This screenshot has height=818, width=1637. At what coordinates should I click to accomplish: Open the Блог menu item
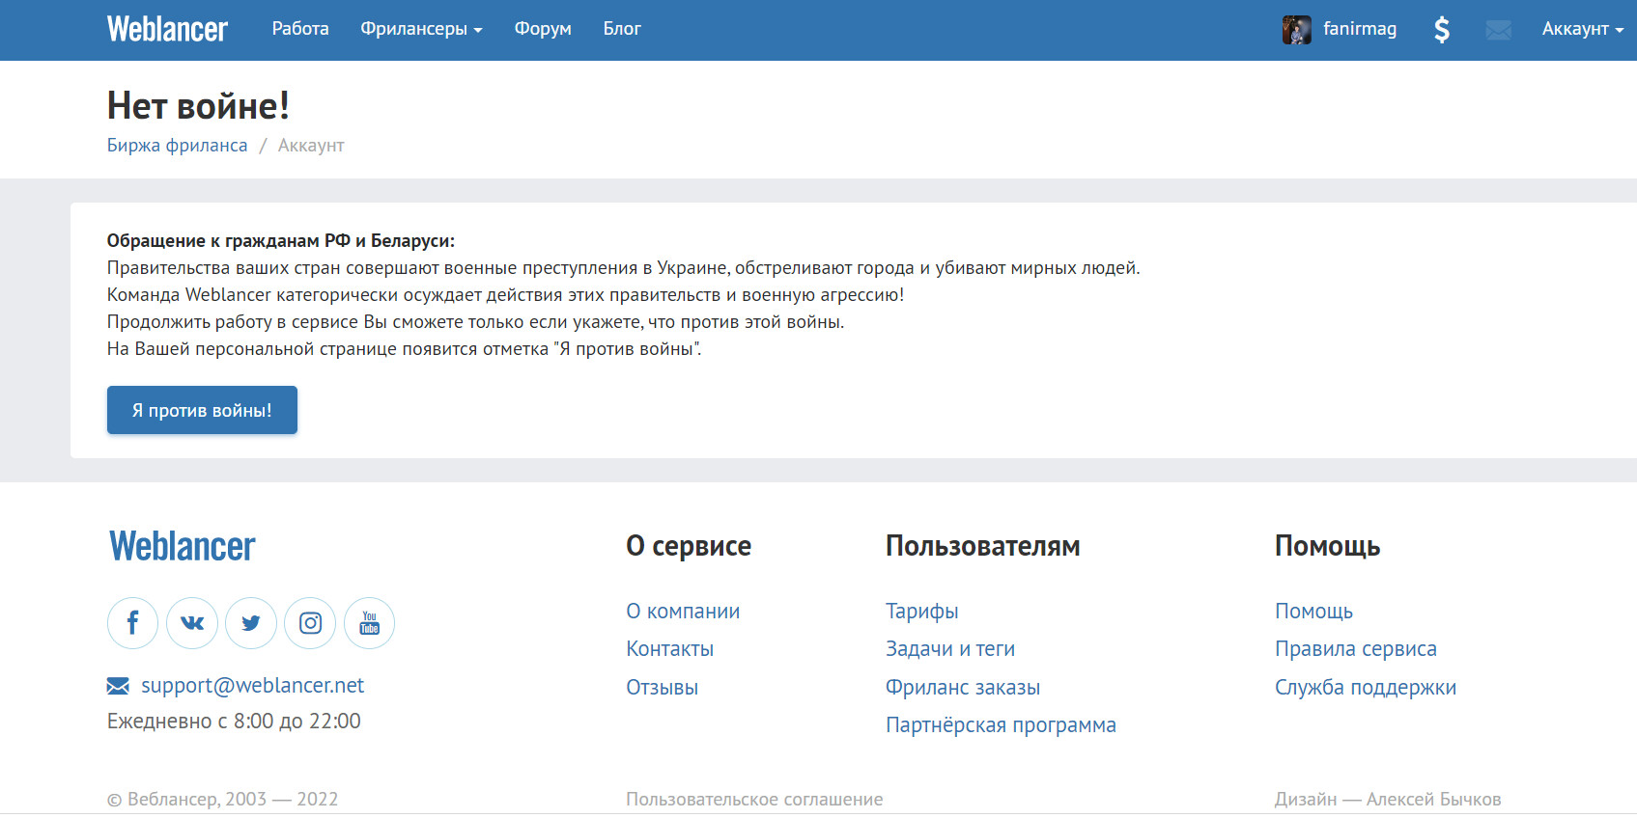[622, 29]
